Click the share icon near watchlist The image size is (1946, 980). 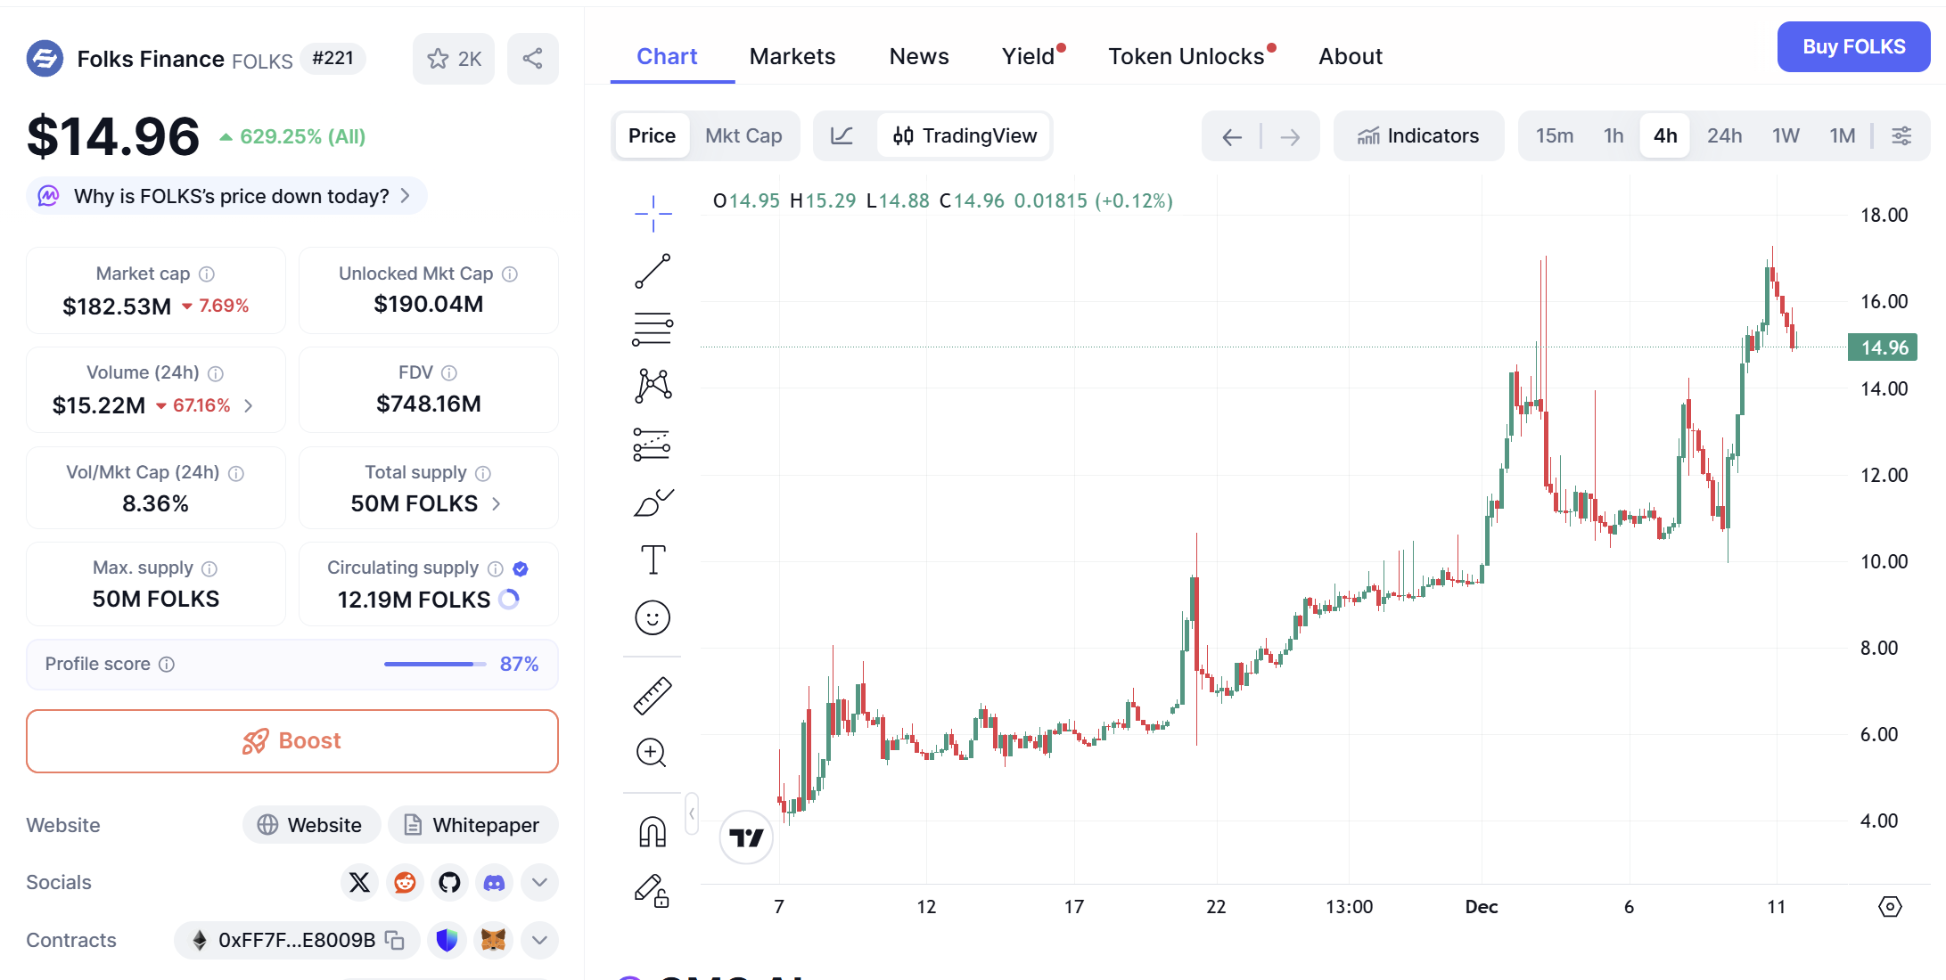click(x=532, y=59)
